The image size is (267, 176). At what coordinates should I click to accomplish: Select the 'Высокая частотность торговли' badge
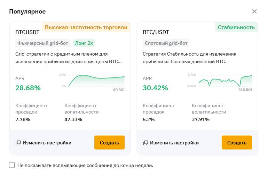(86, 27)
